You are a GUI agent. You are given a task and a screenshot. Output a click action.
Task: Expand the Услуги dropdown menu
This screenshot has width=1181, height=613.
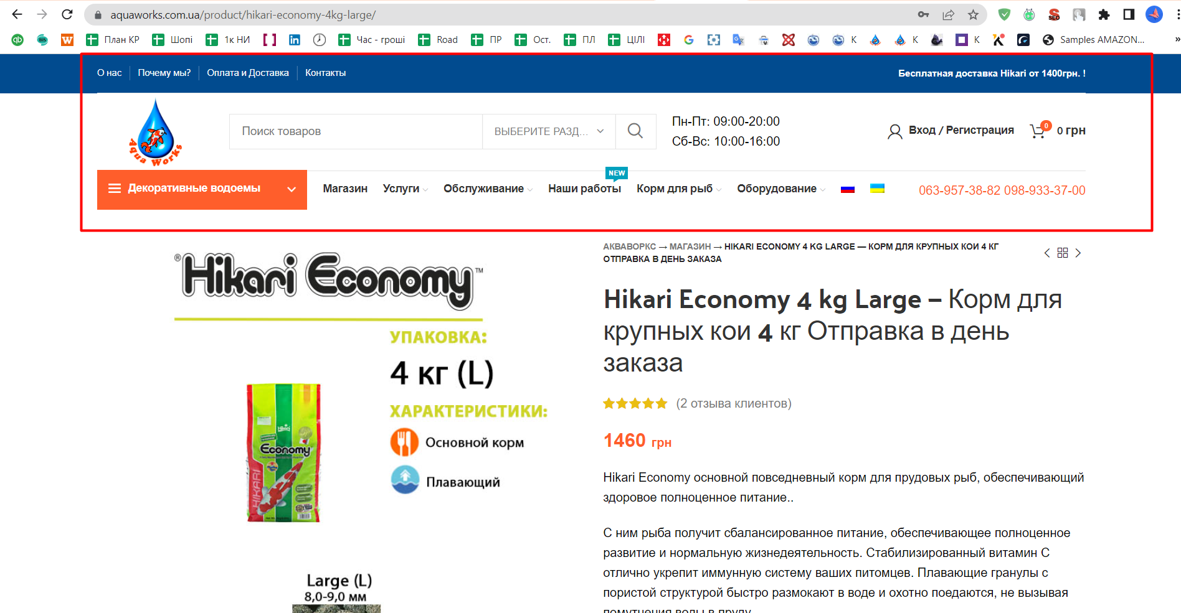[406, 189]
